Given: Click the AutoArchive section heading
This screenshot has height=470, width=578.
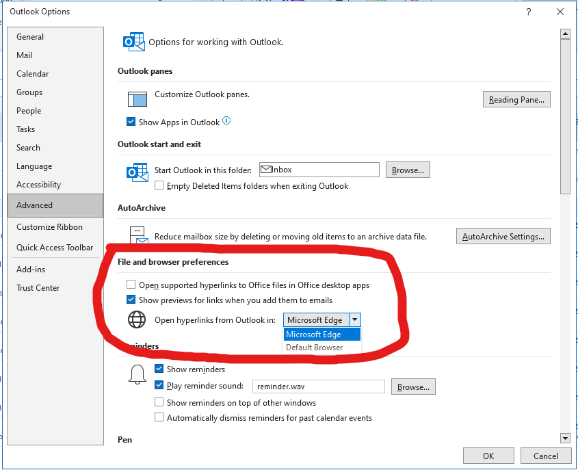Looking at the screenshot, I should point(142,208).
